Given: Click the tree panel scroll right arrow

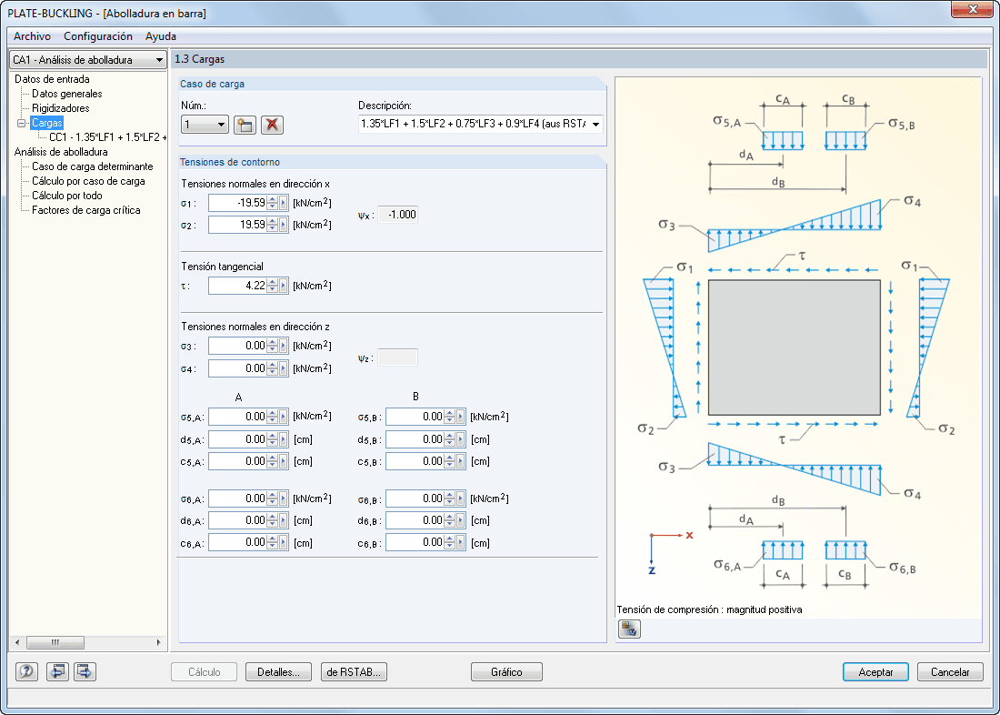Looking at the screenshot, I should [159, 642].
